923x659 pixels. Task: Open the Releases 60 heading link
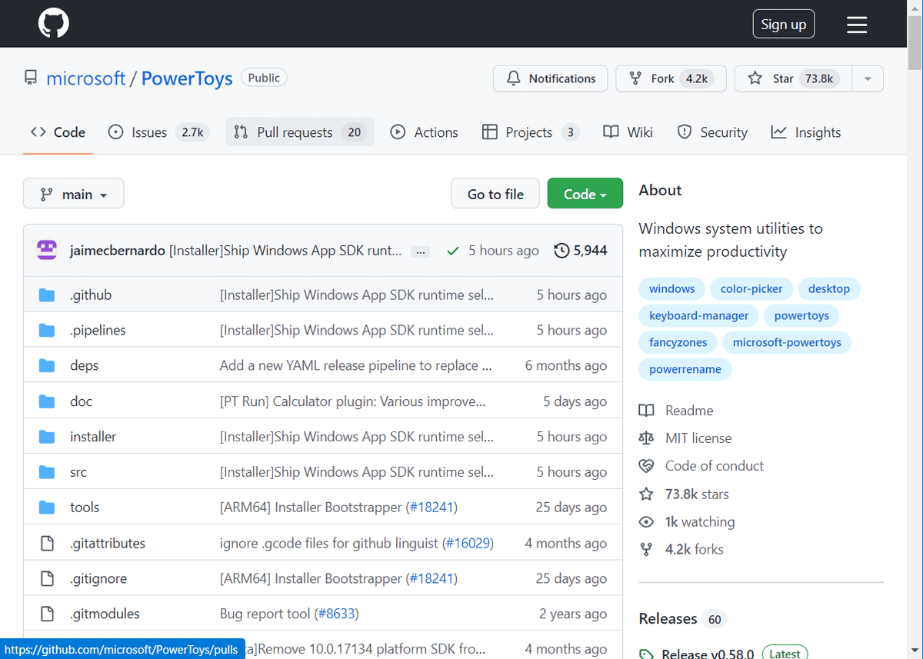click(x=682, y=619)
